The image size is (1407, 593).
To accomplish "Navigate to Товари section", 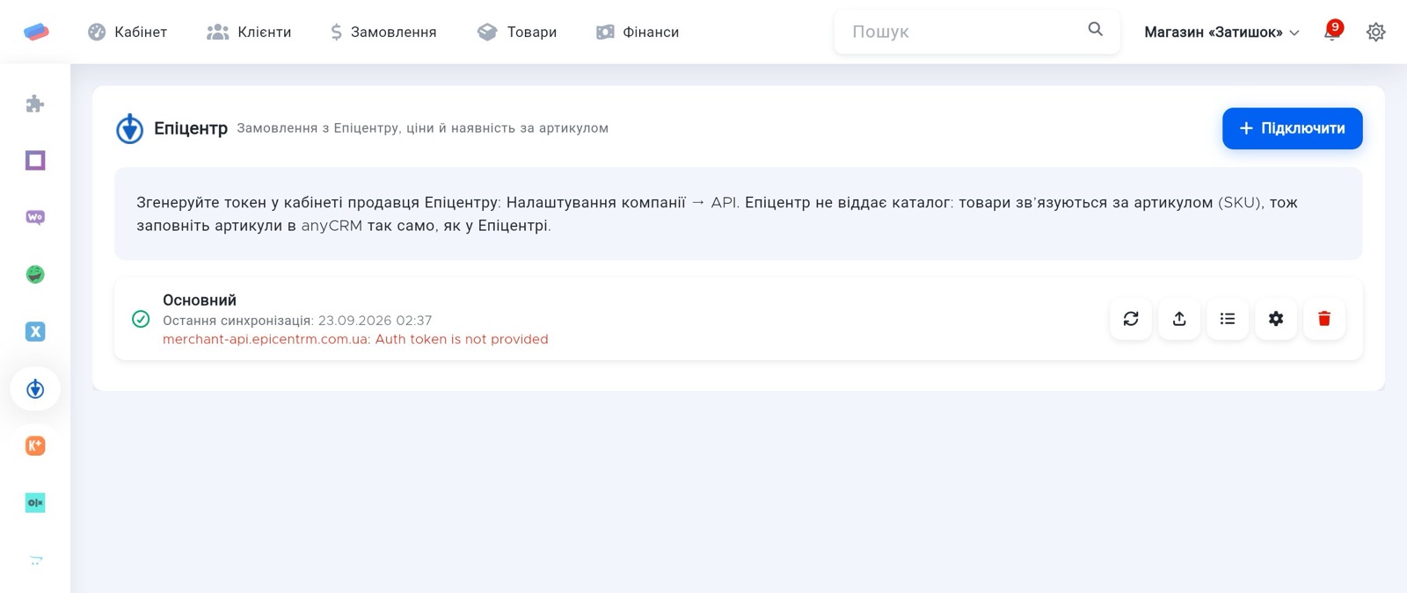I will tap(517, 32).
